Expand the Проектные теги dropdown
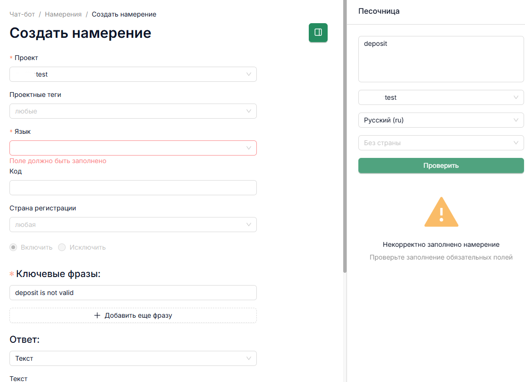Image resolution: width=525 pixels, height=382 pixels. coord(133,111)
